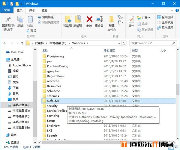
Task: Collapse the ribbon with the chevron
Action: 172,10
